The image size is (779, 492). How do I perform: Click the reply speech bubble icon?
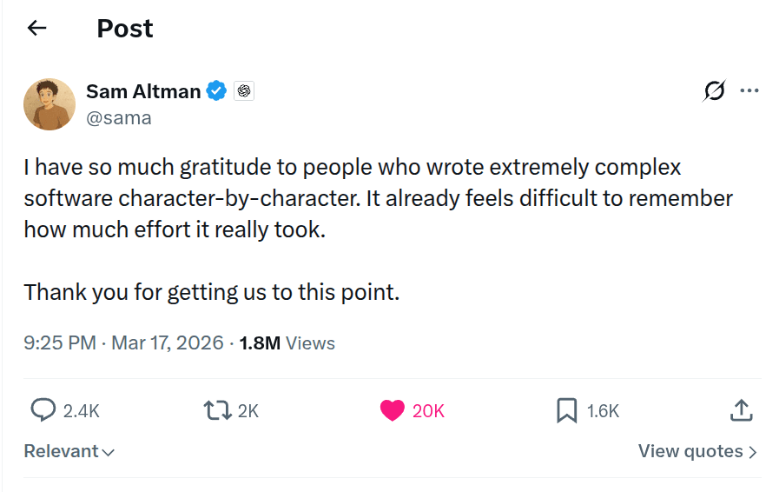click(43, 410)
